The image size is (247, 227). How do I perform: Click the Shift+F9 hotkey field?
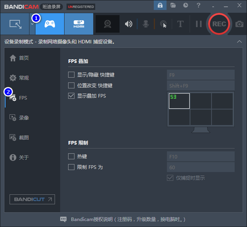click(x=201, y=86)
